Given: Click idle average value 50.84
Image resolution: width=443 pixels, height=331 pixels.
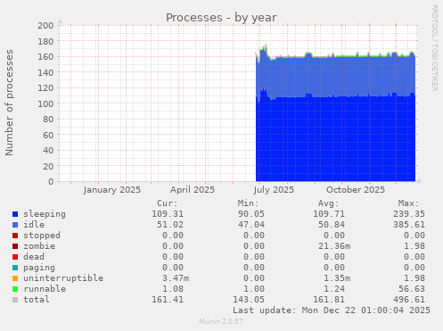Looking at the screenshot, I should point(332,225).
